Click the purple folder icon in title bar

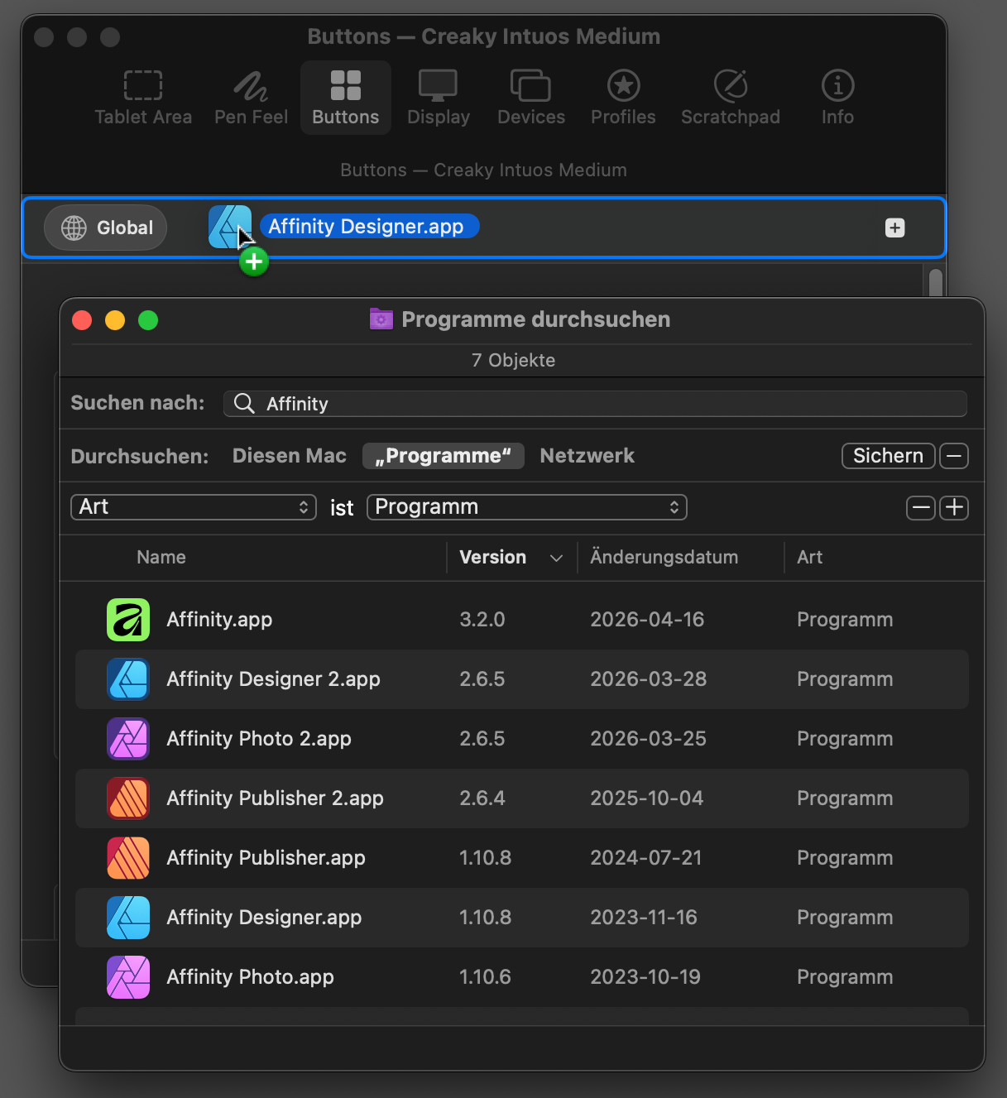[381, 319]
